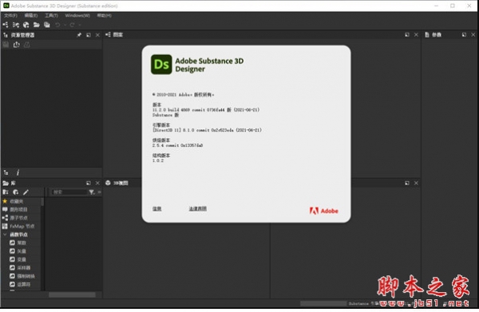Open the Windows(W) menu

tap(77, 15)
